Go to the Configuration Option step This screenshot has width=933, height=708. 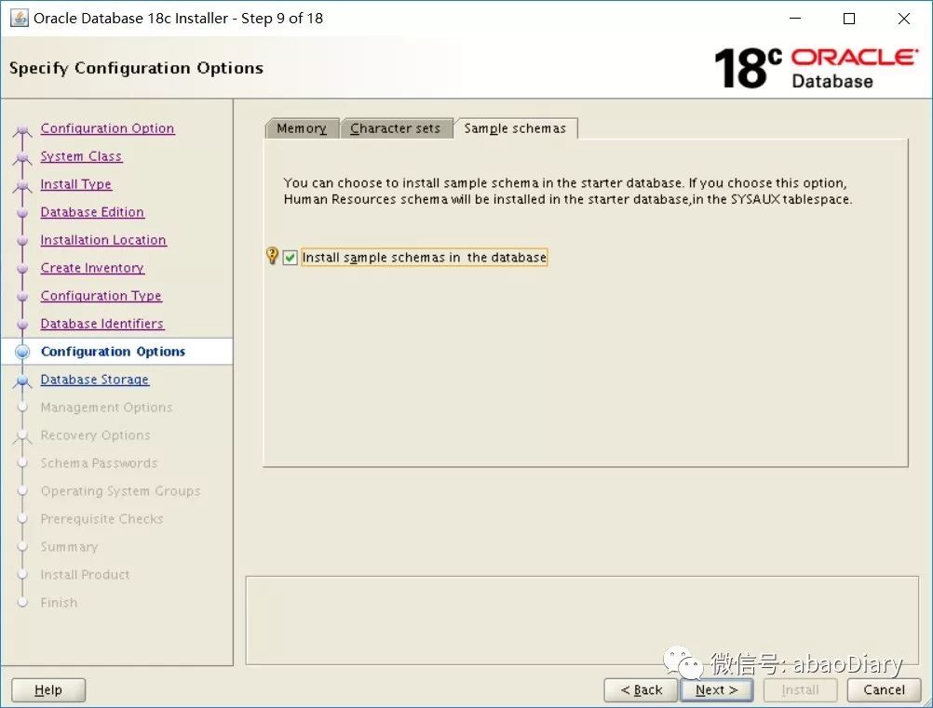108,128
